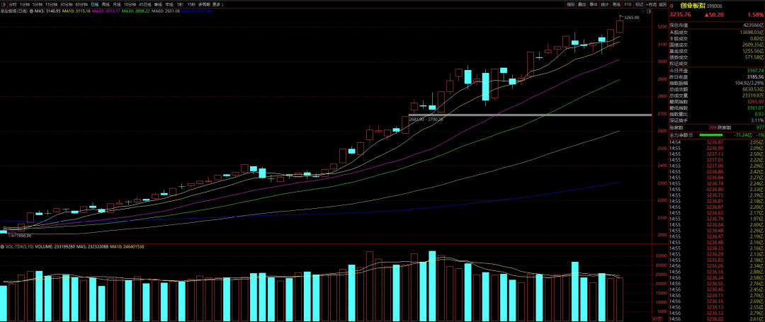Click the 画线 drawing tools button
The height and width of the screenshot is (322, 765).
tap(617, 4)
